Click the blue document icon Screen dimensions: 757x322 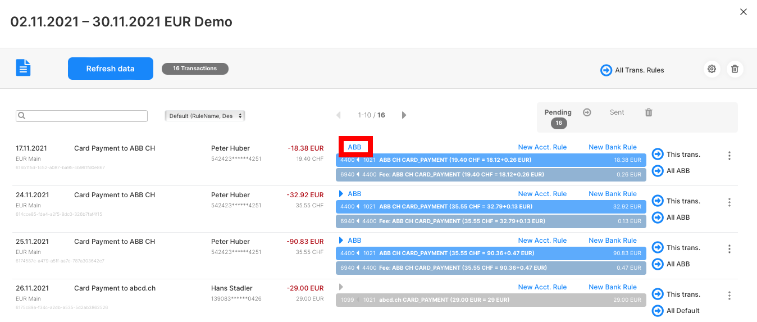pos(23,68)
